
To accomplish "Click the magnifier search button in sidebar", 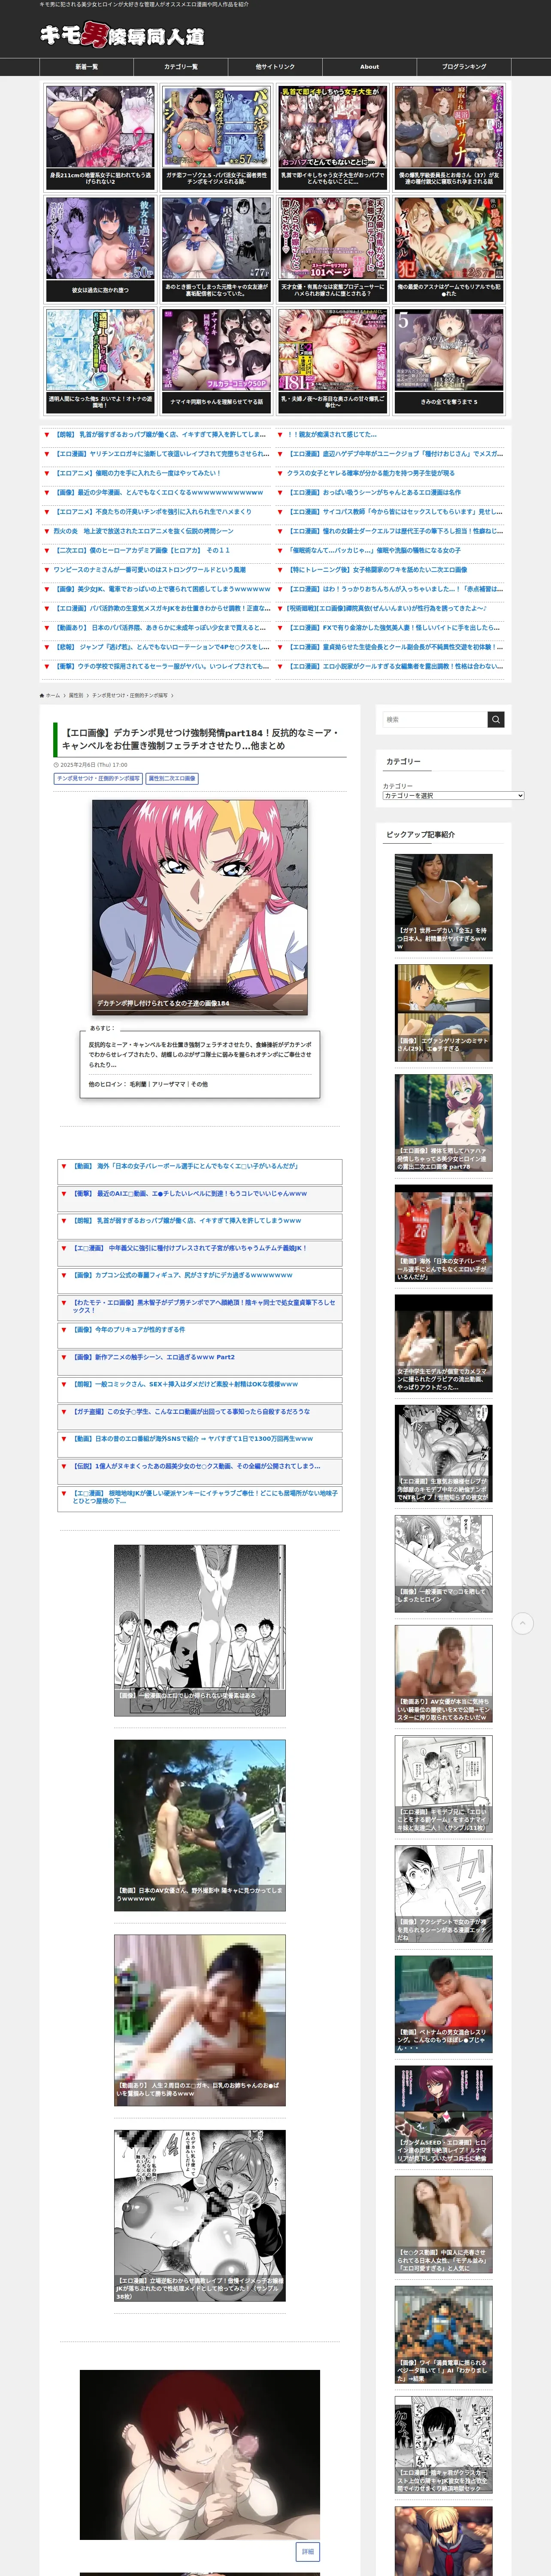I will (x=496, y=719).
